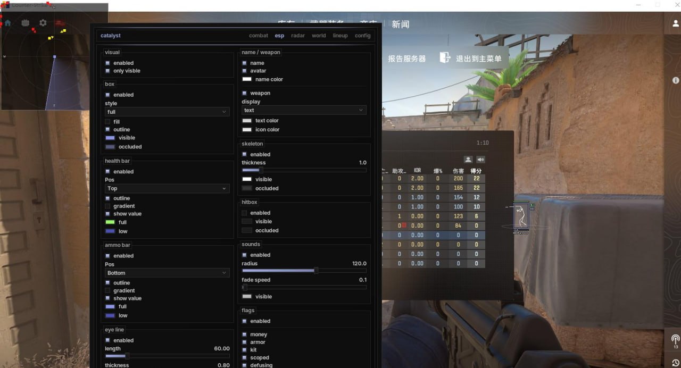Click the 退出到主菜单 exit button

[471, 58]
